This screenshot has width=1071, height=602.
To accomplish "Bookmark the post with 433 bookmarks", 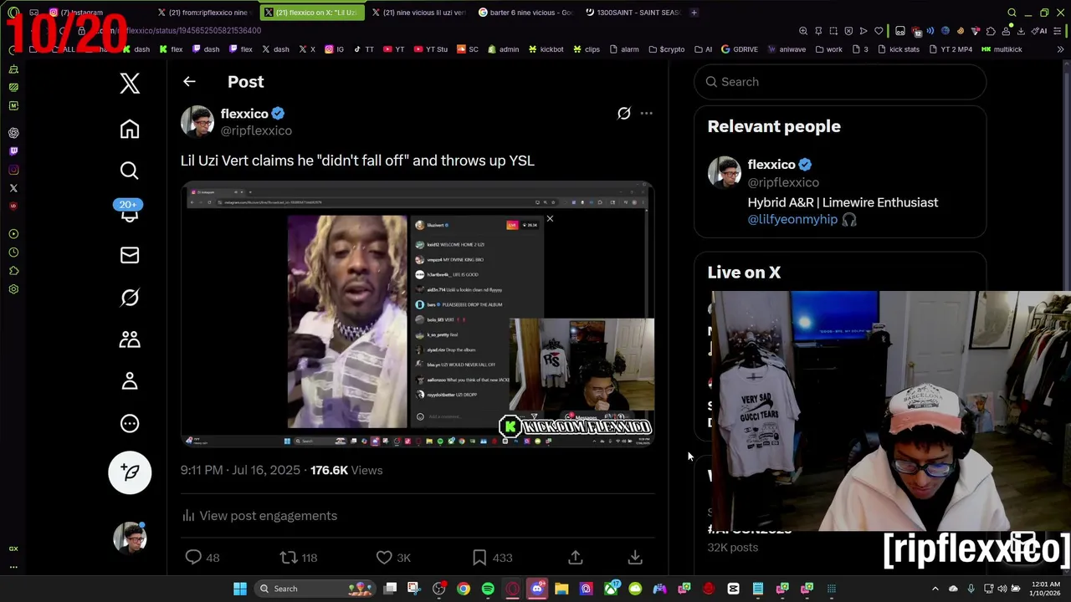I will 492,558.
